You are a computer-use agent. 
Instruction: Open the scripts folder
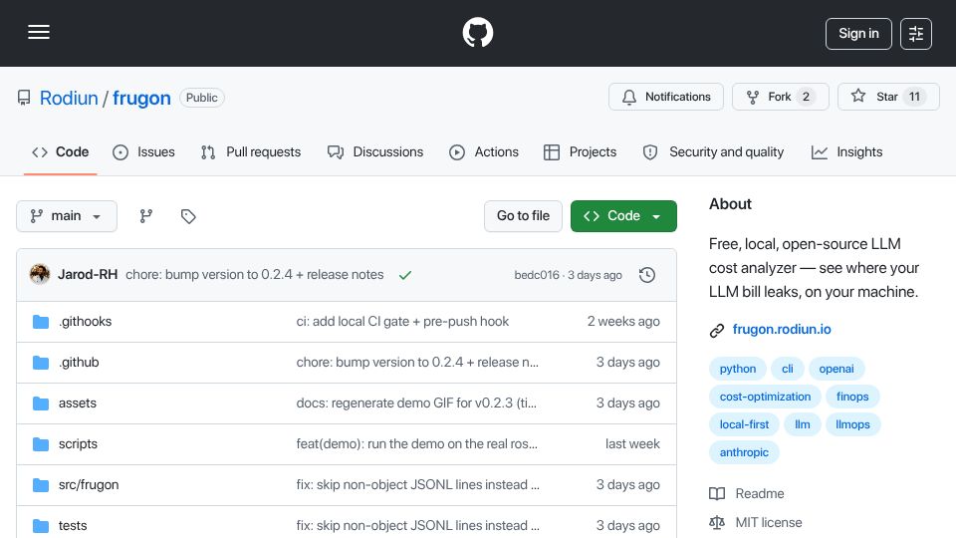point(78,444)
